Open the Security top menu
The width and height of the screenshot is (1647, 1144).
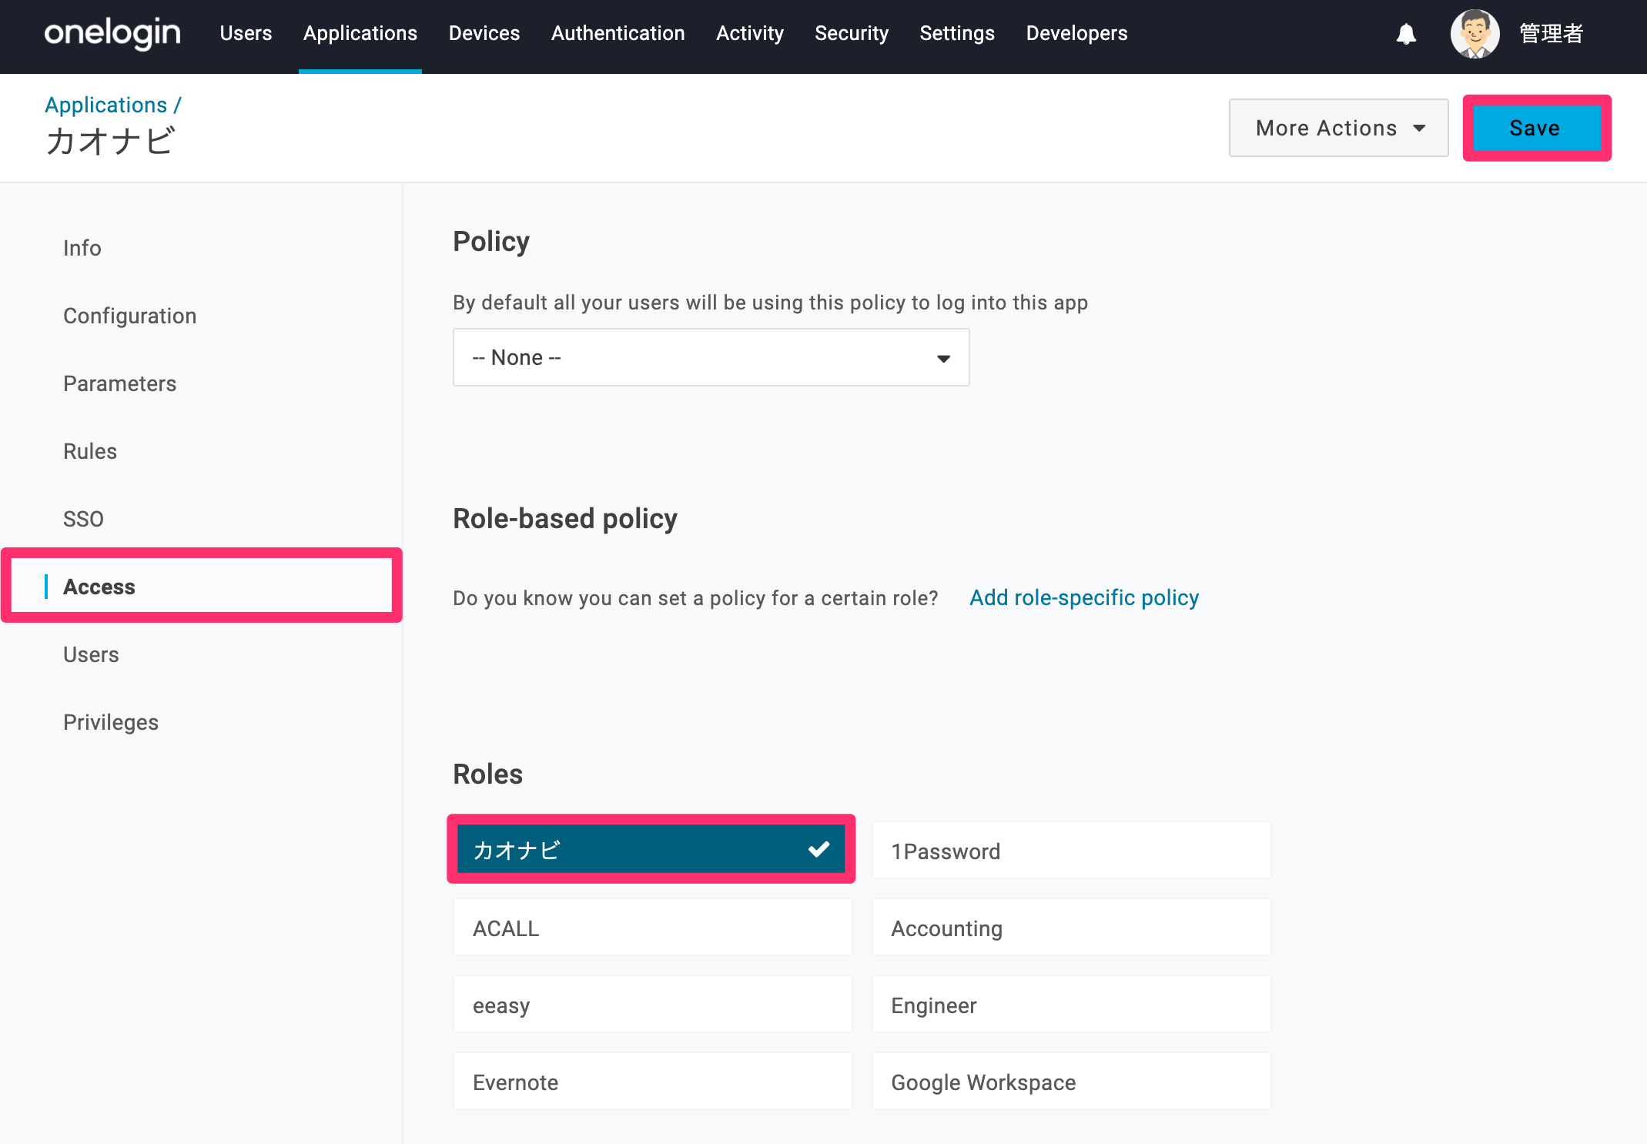coord(852,33)
